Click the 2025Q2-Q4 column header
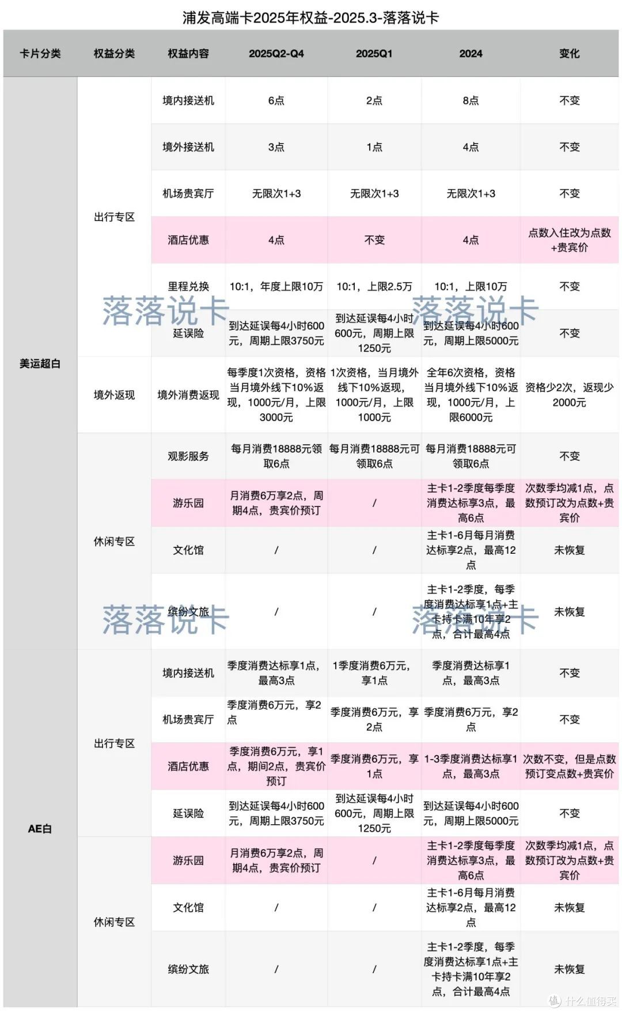 coord(276,54)
